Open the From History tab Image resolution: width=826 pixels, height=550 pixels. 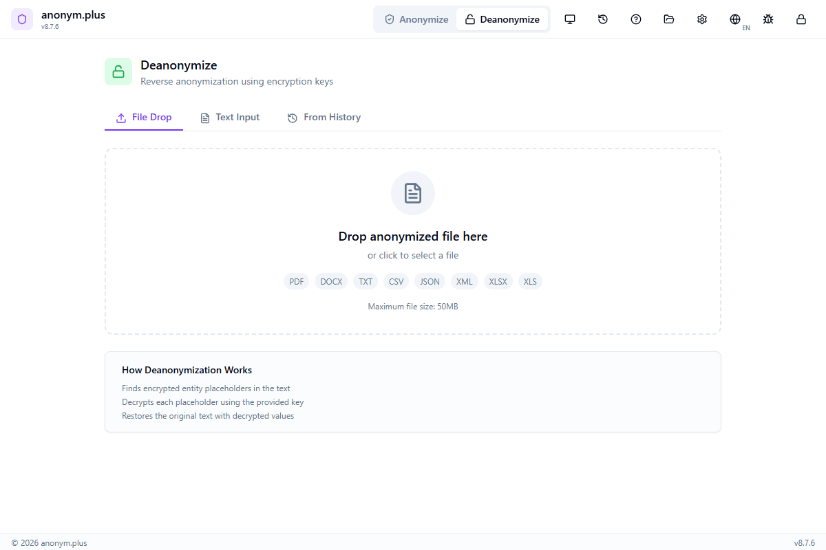pos(324,117)
